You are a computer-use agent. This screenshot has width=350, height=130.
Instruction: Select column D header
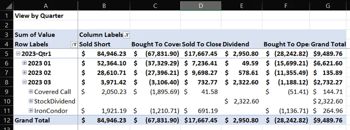(x=201, y=6)
